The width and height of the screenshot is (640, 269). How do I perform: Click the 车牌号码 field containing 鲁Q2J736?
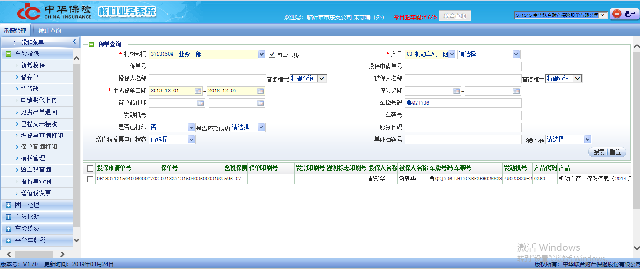(x=463, y=103)
